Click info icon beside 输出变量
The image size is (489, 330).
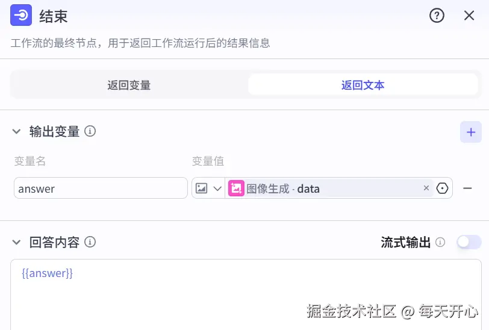(90, 131)
